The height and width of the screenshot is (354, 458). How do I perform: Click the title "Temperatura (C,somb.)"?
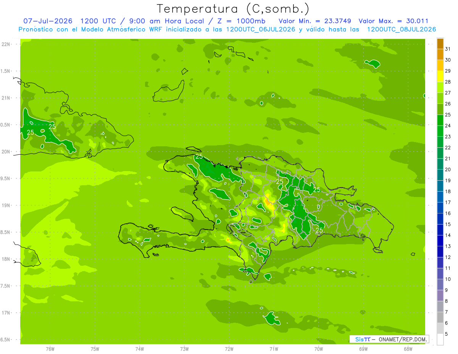click(x=233, y=9)
